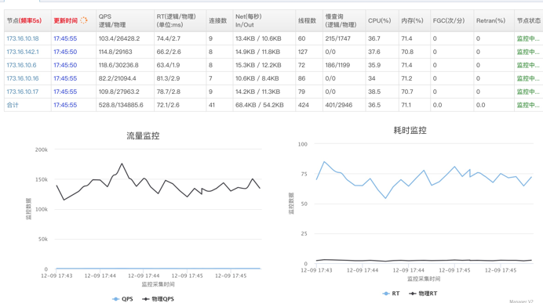Select RT value 74.4/2.7
The height and width of the screenshot is (303, 543).
pyautogui.click(x=168, y=38)
